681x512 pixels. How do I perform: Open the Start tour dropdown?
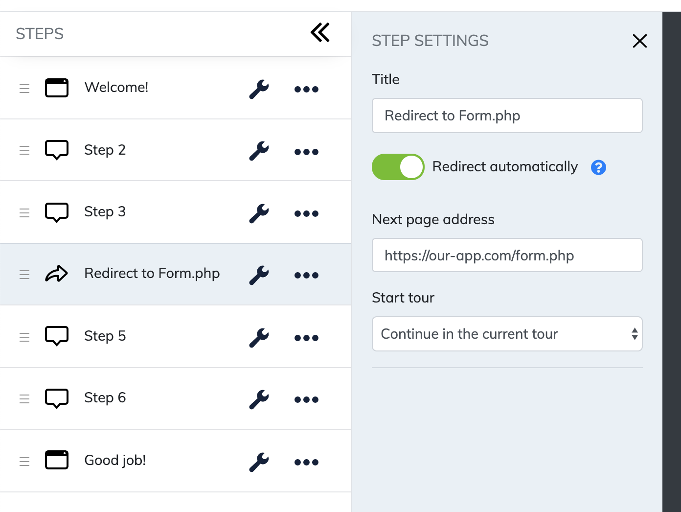coord(507,334)
